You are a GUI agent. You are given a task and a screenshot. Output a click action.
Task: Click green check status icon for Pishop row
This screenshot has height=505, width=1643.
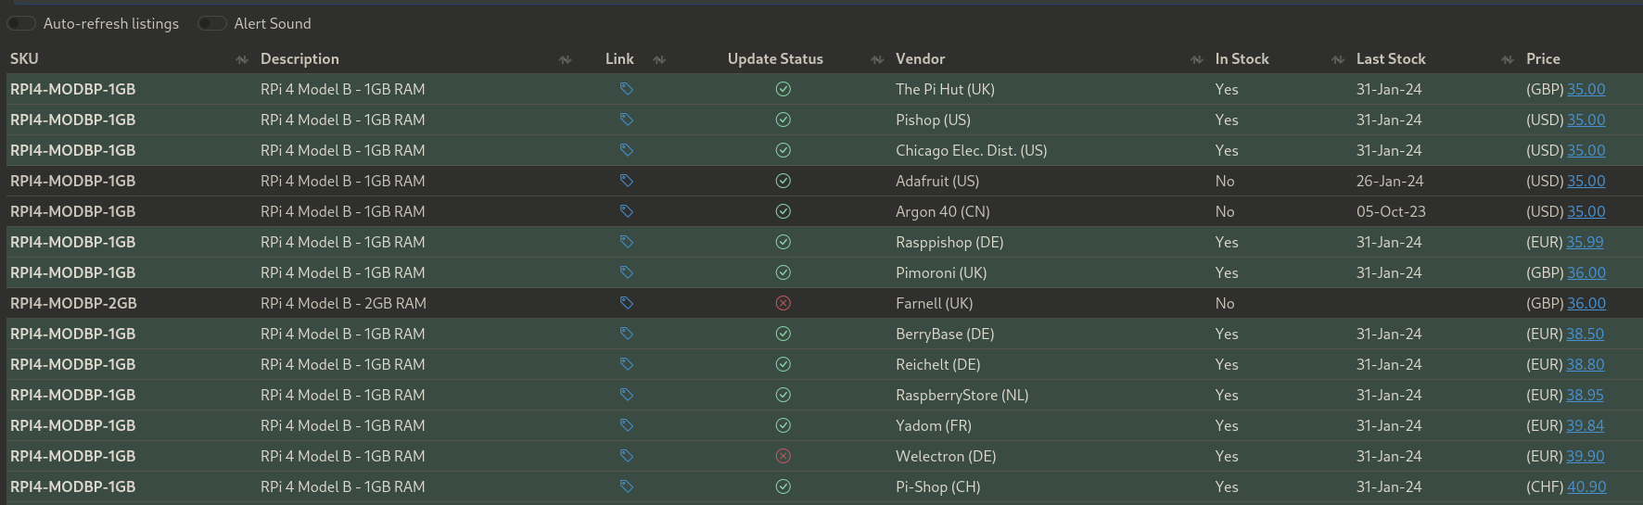[783, 120]
